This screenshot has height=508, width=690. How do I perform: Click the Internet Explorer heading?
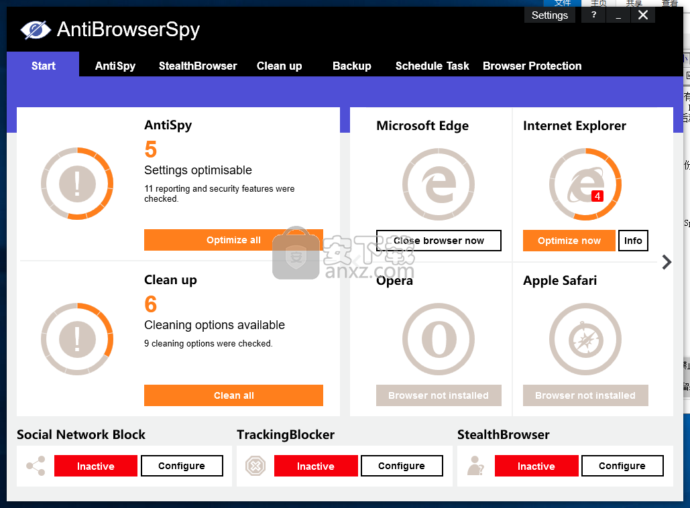[x=574, y=126]
